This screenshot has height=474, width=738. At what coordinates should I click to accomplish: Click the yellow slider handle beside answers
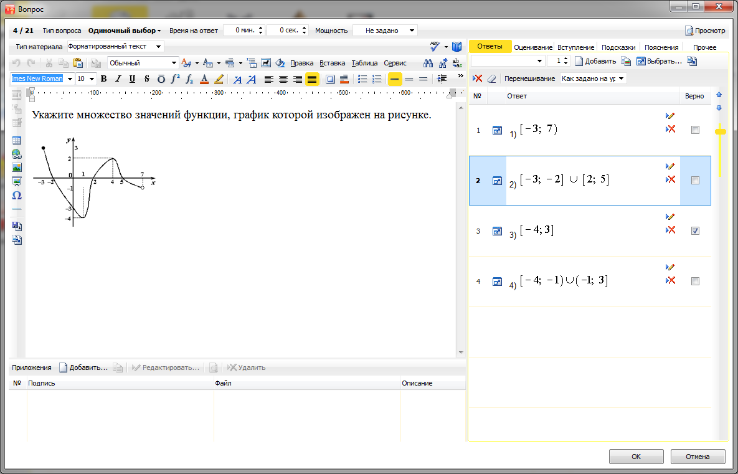pyautogui.click(x=721, y=131)
